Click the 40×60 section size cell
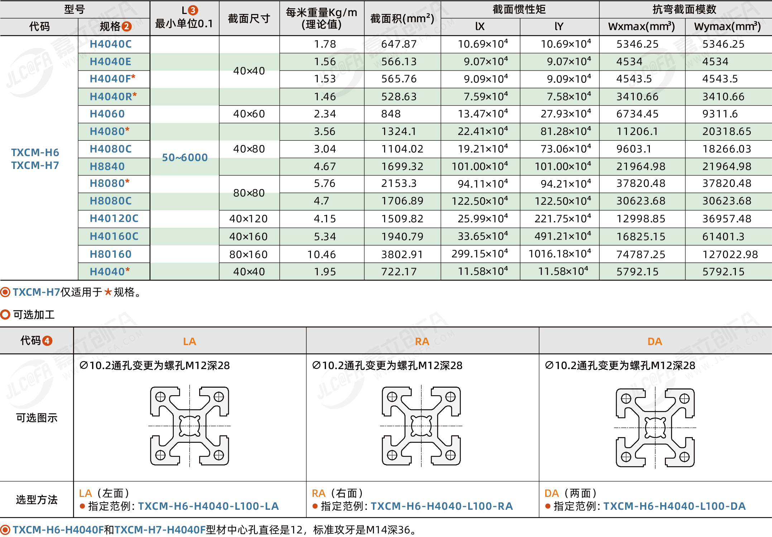 249,114
